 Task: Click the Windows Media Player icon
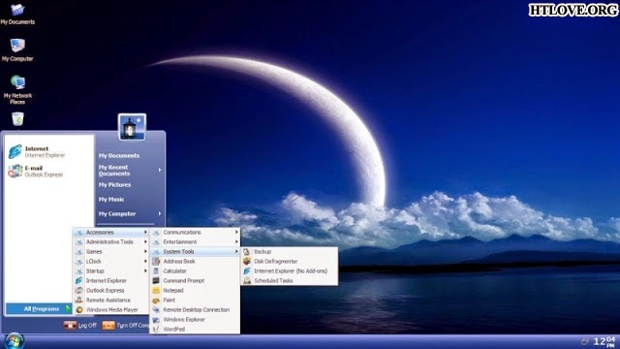point(79,310)
